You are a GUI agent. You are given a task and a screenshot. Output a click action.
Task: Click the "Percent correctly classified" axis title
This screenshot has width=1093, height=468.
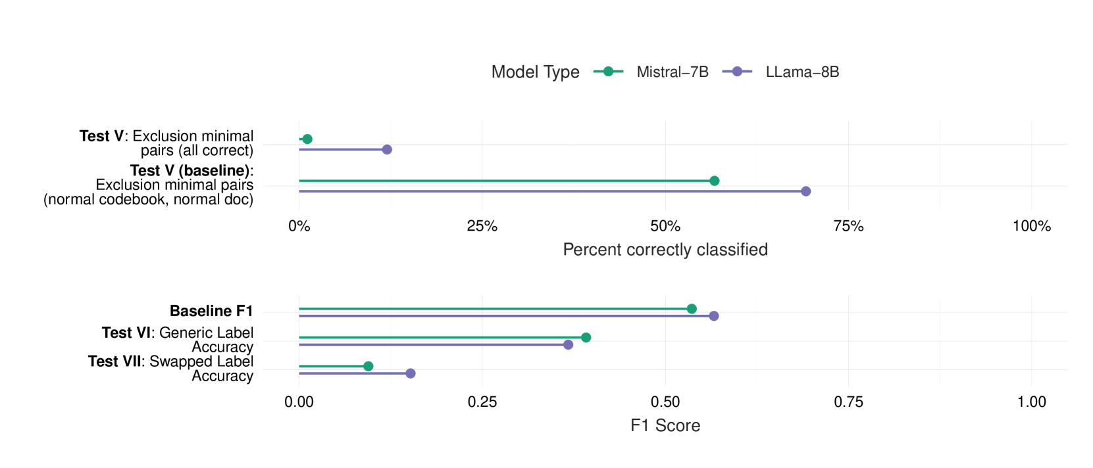coord(665,250)
